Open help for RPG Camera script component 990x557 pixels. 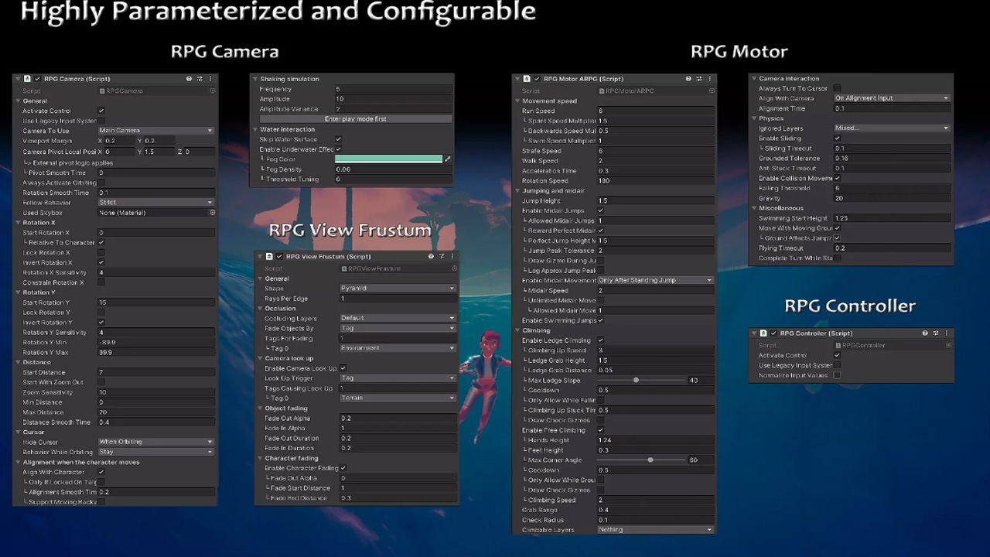pyautogui.click(x=189, y=79)
